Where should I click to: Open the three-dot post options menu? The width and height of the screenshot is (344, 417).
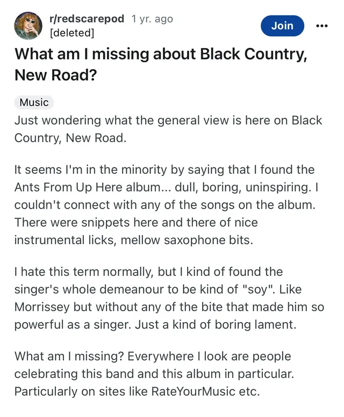(321, 26)
